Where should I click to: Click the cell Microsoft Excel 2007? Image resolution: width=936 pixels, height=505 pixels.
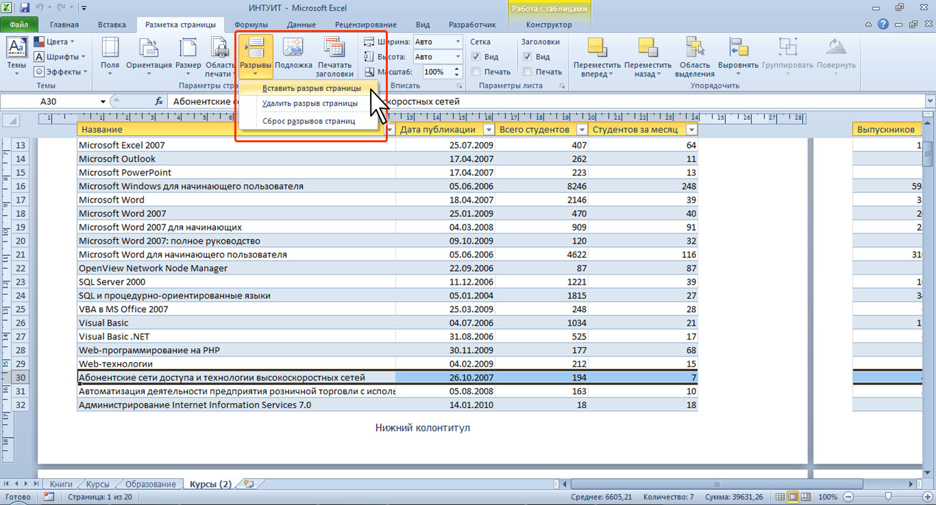tap(236, 145)
